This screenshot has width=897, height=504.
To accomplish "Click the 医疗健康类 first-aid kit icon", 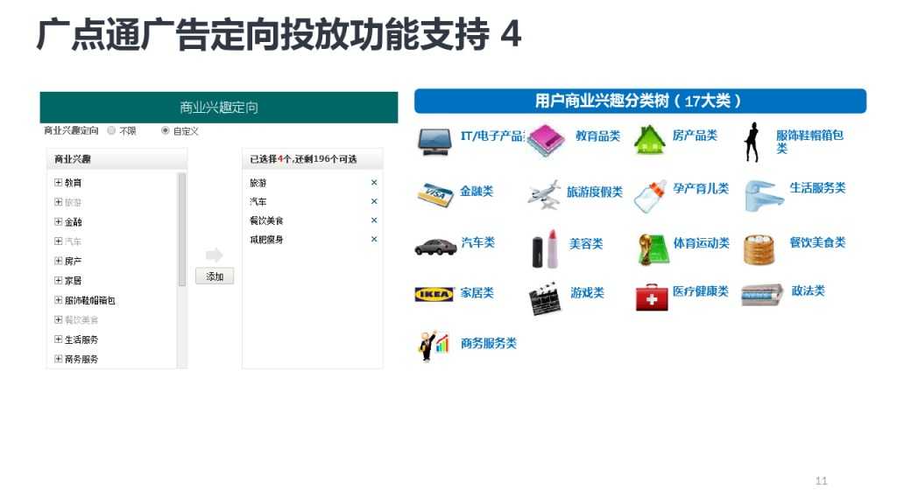I will pyautogui.click(x=652, y=296).
